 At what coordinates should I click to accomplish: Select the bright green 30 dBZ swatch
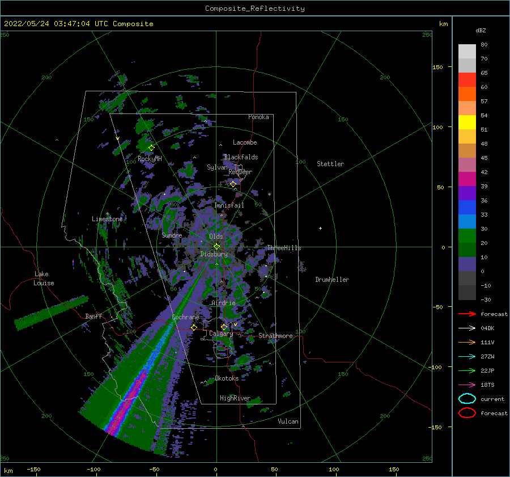(467, 235)
